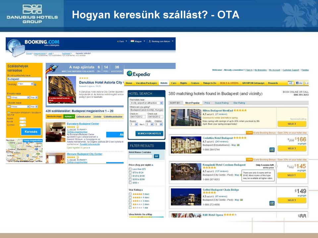Check the Less than $75 price filter

click(x=130, y=169)
